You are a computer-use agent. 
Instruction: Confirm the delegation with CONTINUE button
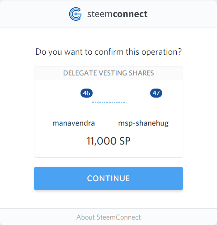pyautogui.click(x=108, y=178)
